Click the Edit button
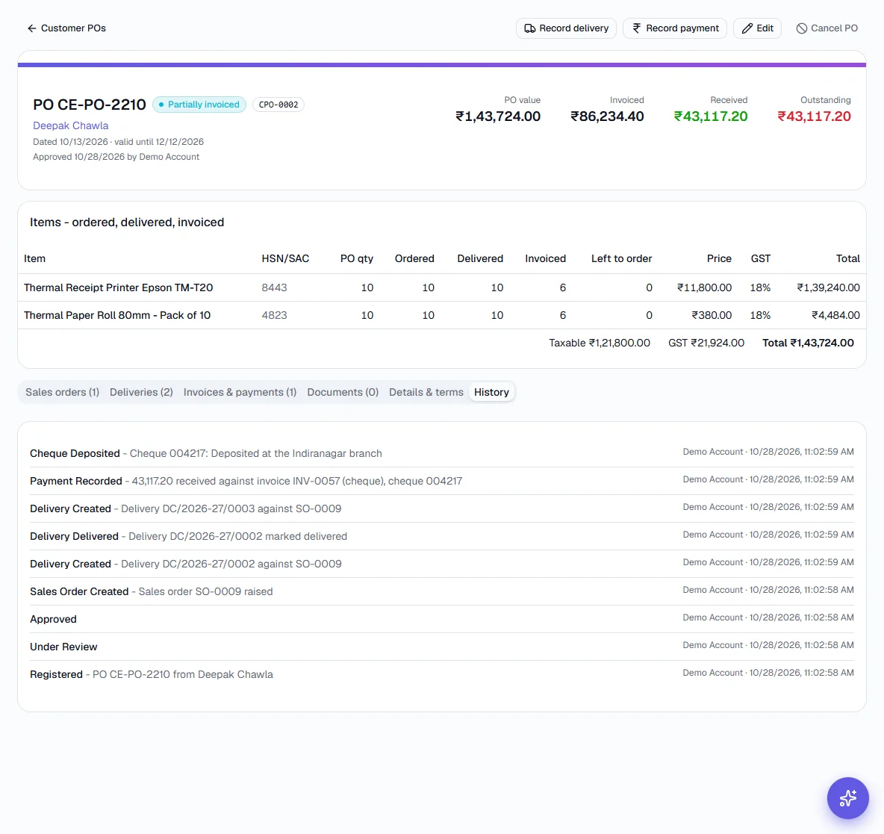The height and width of the screenshot is (834, 884). [x=757, y=28]
